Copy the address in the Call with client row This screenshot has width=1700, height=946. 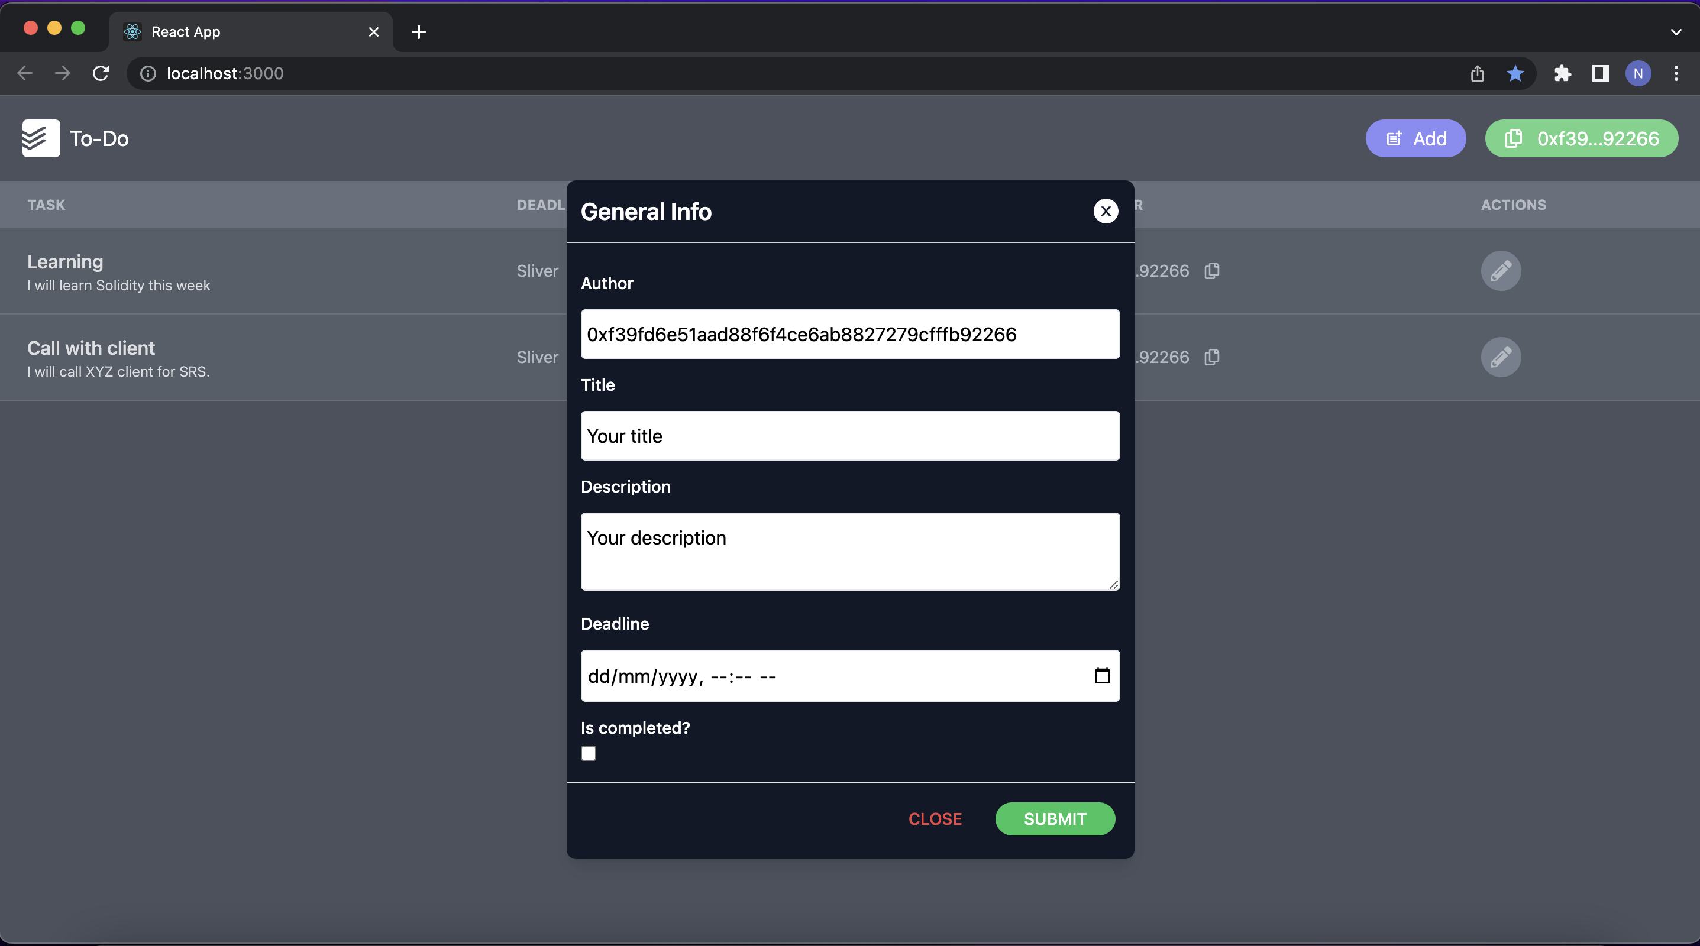(1211, 357)
